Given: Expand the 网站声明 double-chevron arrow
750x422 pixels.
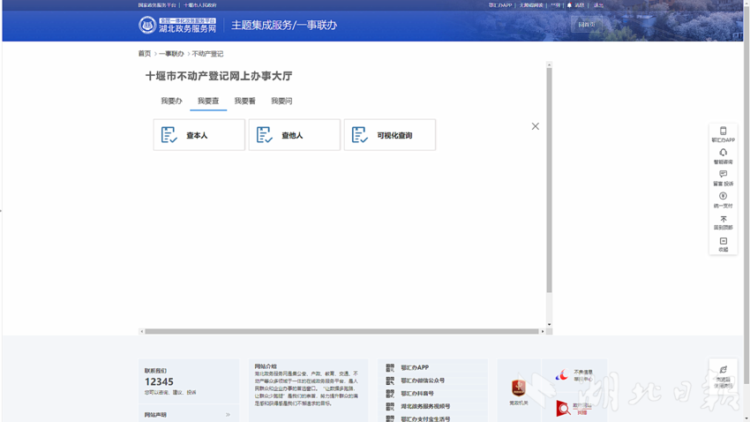Looking at the screenshot, I should (x=228, y=415).
